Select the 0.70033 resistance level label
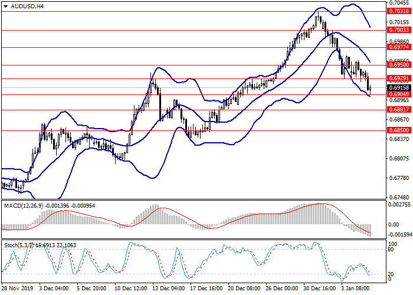The width and height of the screenshot is (413, 295). pyautogui.click(x=399, y=29)
